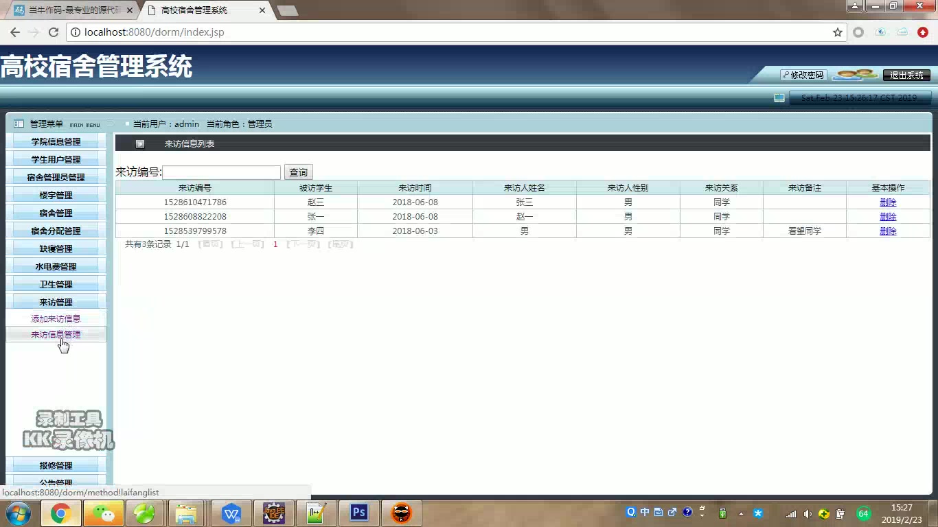Open KK recorder from the taskbar
Image resolution: width=938 pixels, height=527 pixels.
click(402, 513)
